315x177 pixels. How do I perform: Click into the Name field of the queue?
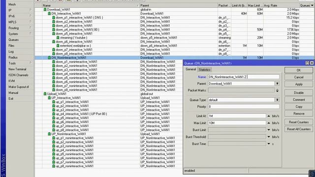(244, 77)
